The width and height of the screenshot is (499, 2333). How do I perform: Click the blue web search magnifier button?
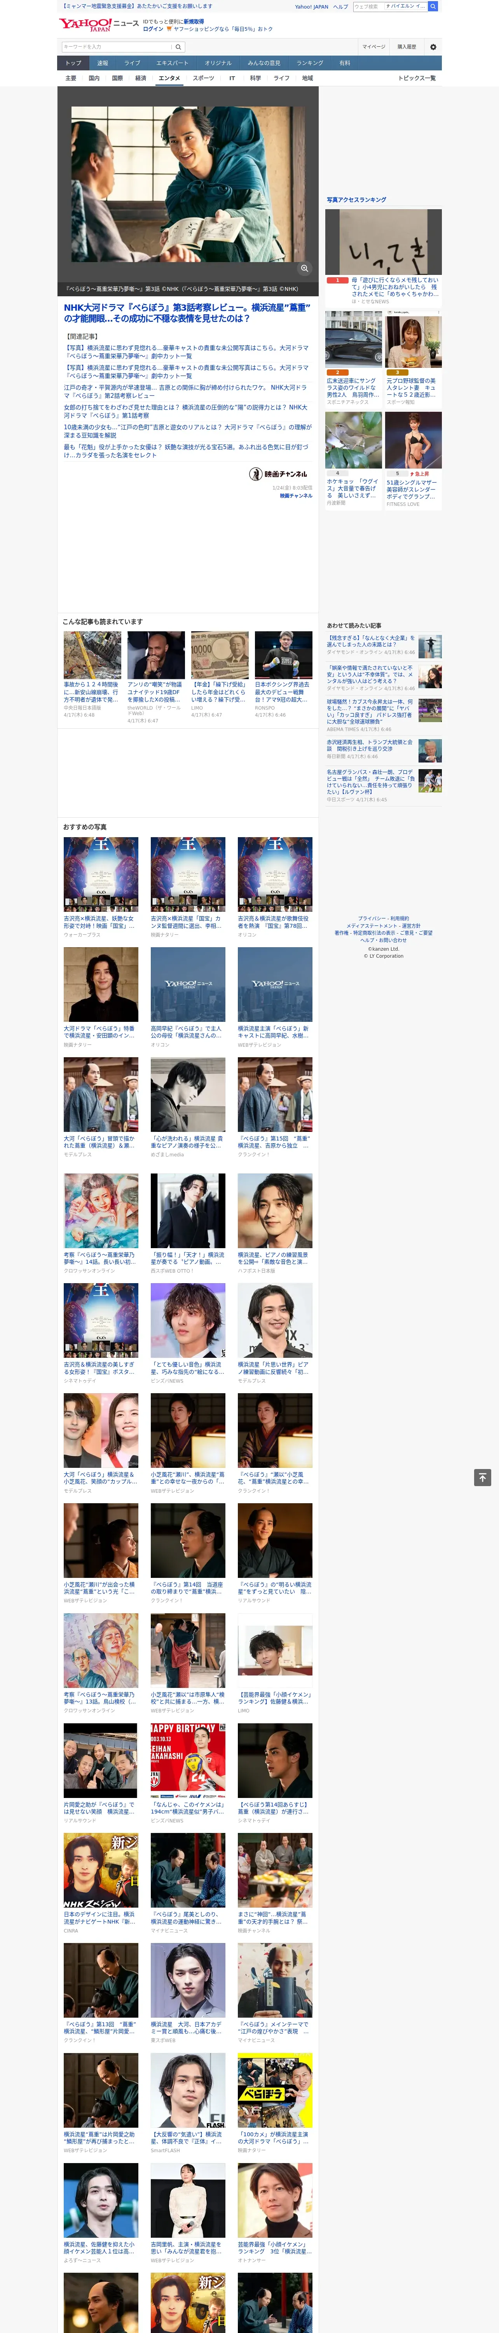(433, 6)
